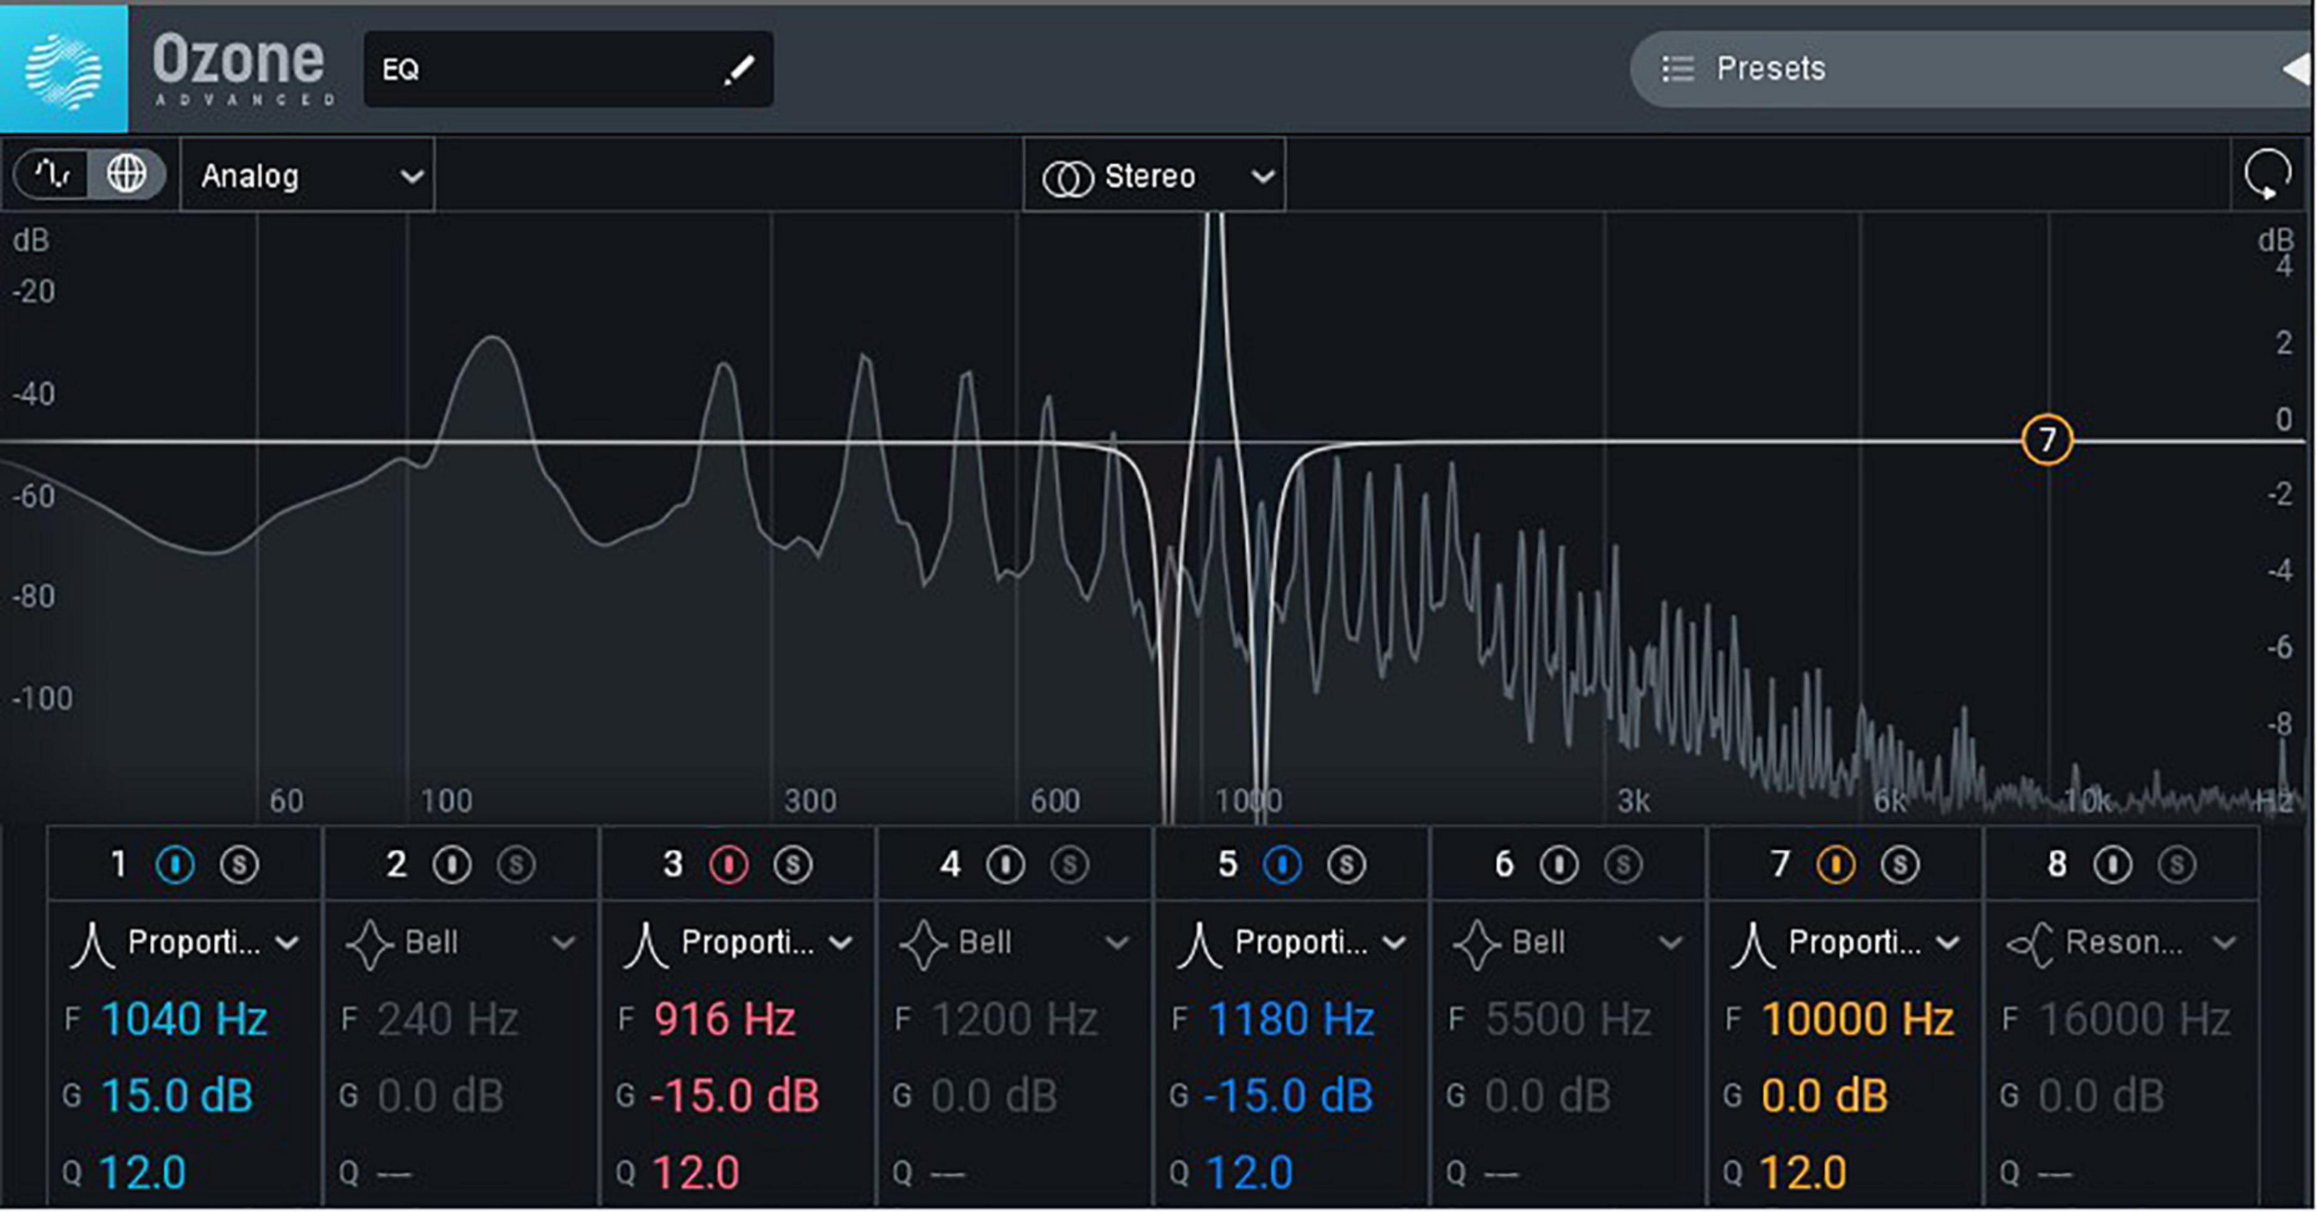The height and width of the screenshot is (1212, 2317).
Task: Click the Ozone logo icon
Action: [64, 70]
